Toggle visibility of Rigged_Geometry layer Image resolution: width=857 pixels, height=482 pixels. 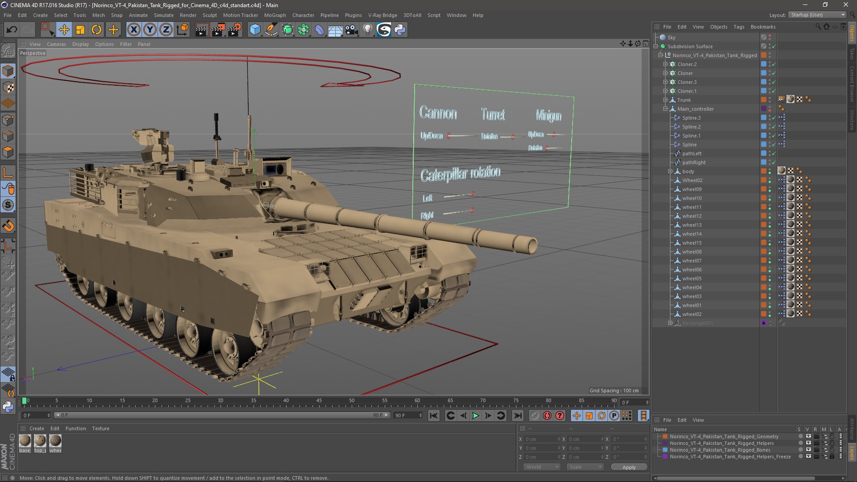click(808, 436)
